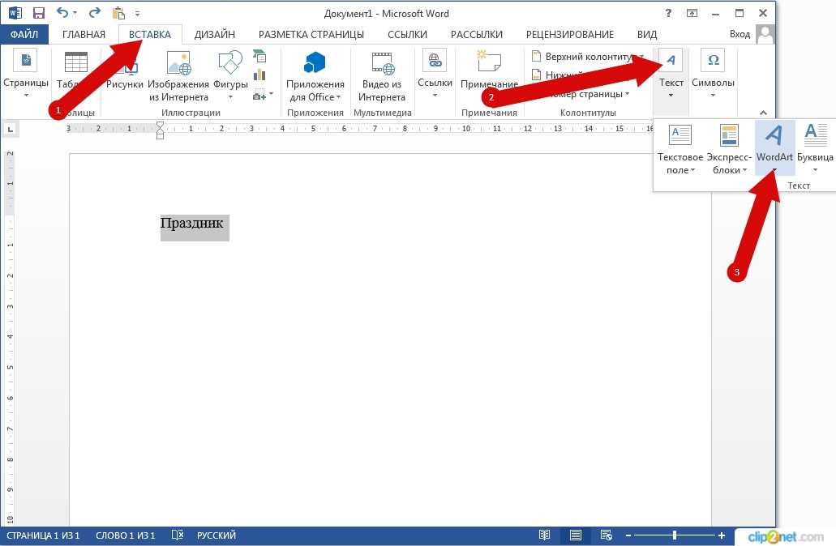836x546 pixels.
Task: Select the ВСТАВКА tab
Action: click(150, 35)
